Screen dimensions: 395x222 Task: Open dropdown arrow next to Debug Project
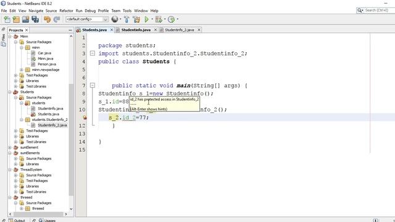165,19
